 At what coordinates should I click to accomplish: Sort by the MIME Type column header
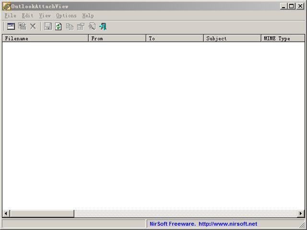[283, 38]
